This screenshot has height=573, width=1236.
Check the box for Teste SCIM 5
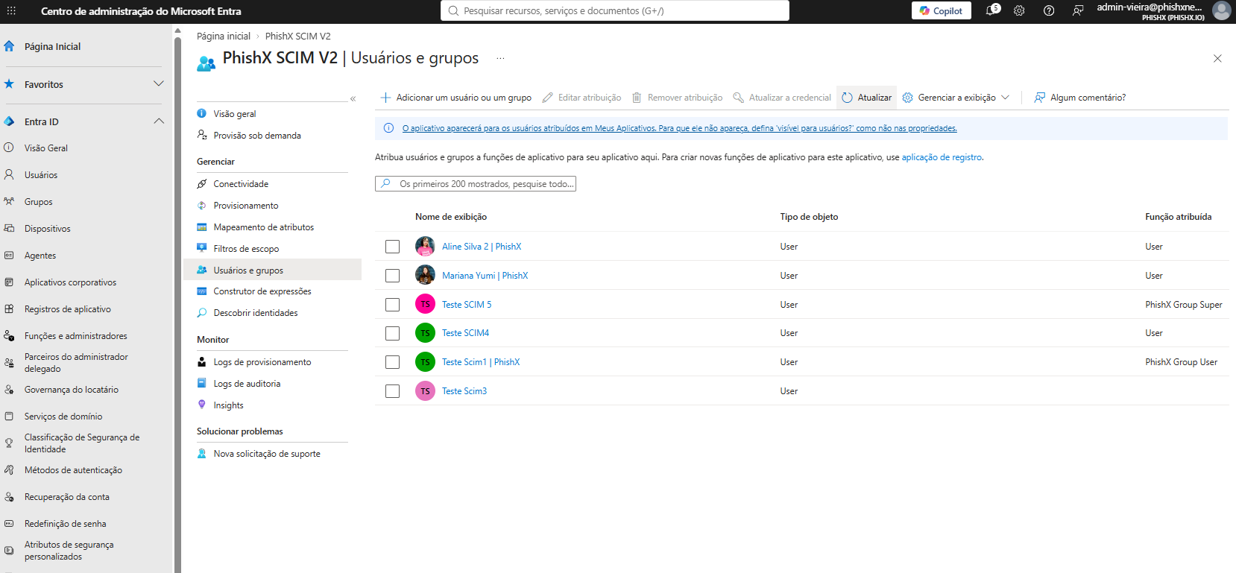tap(392, 304)
